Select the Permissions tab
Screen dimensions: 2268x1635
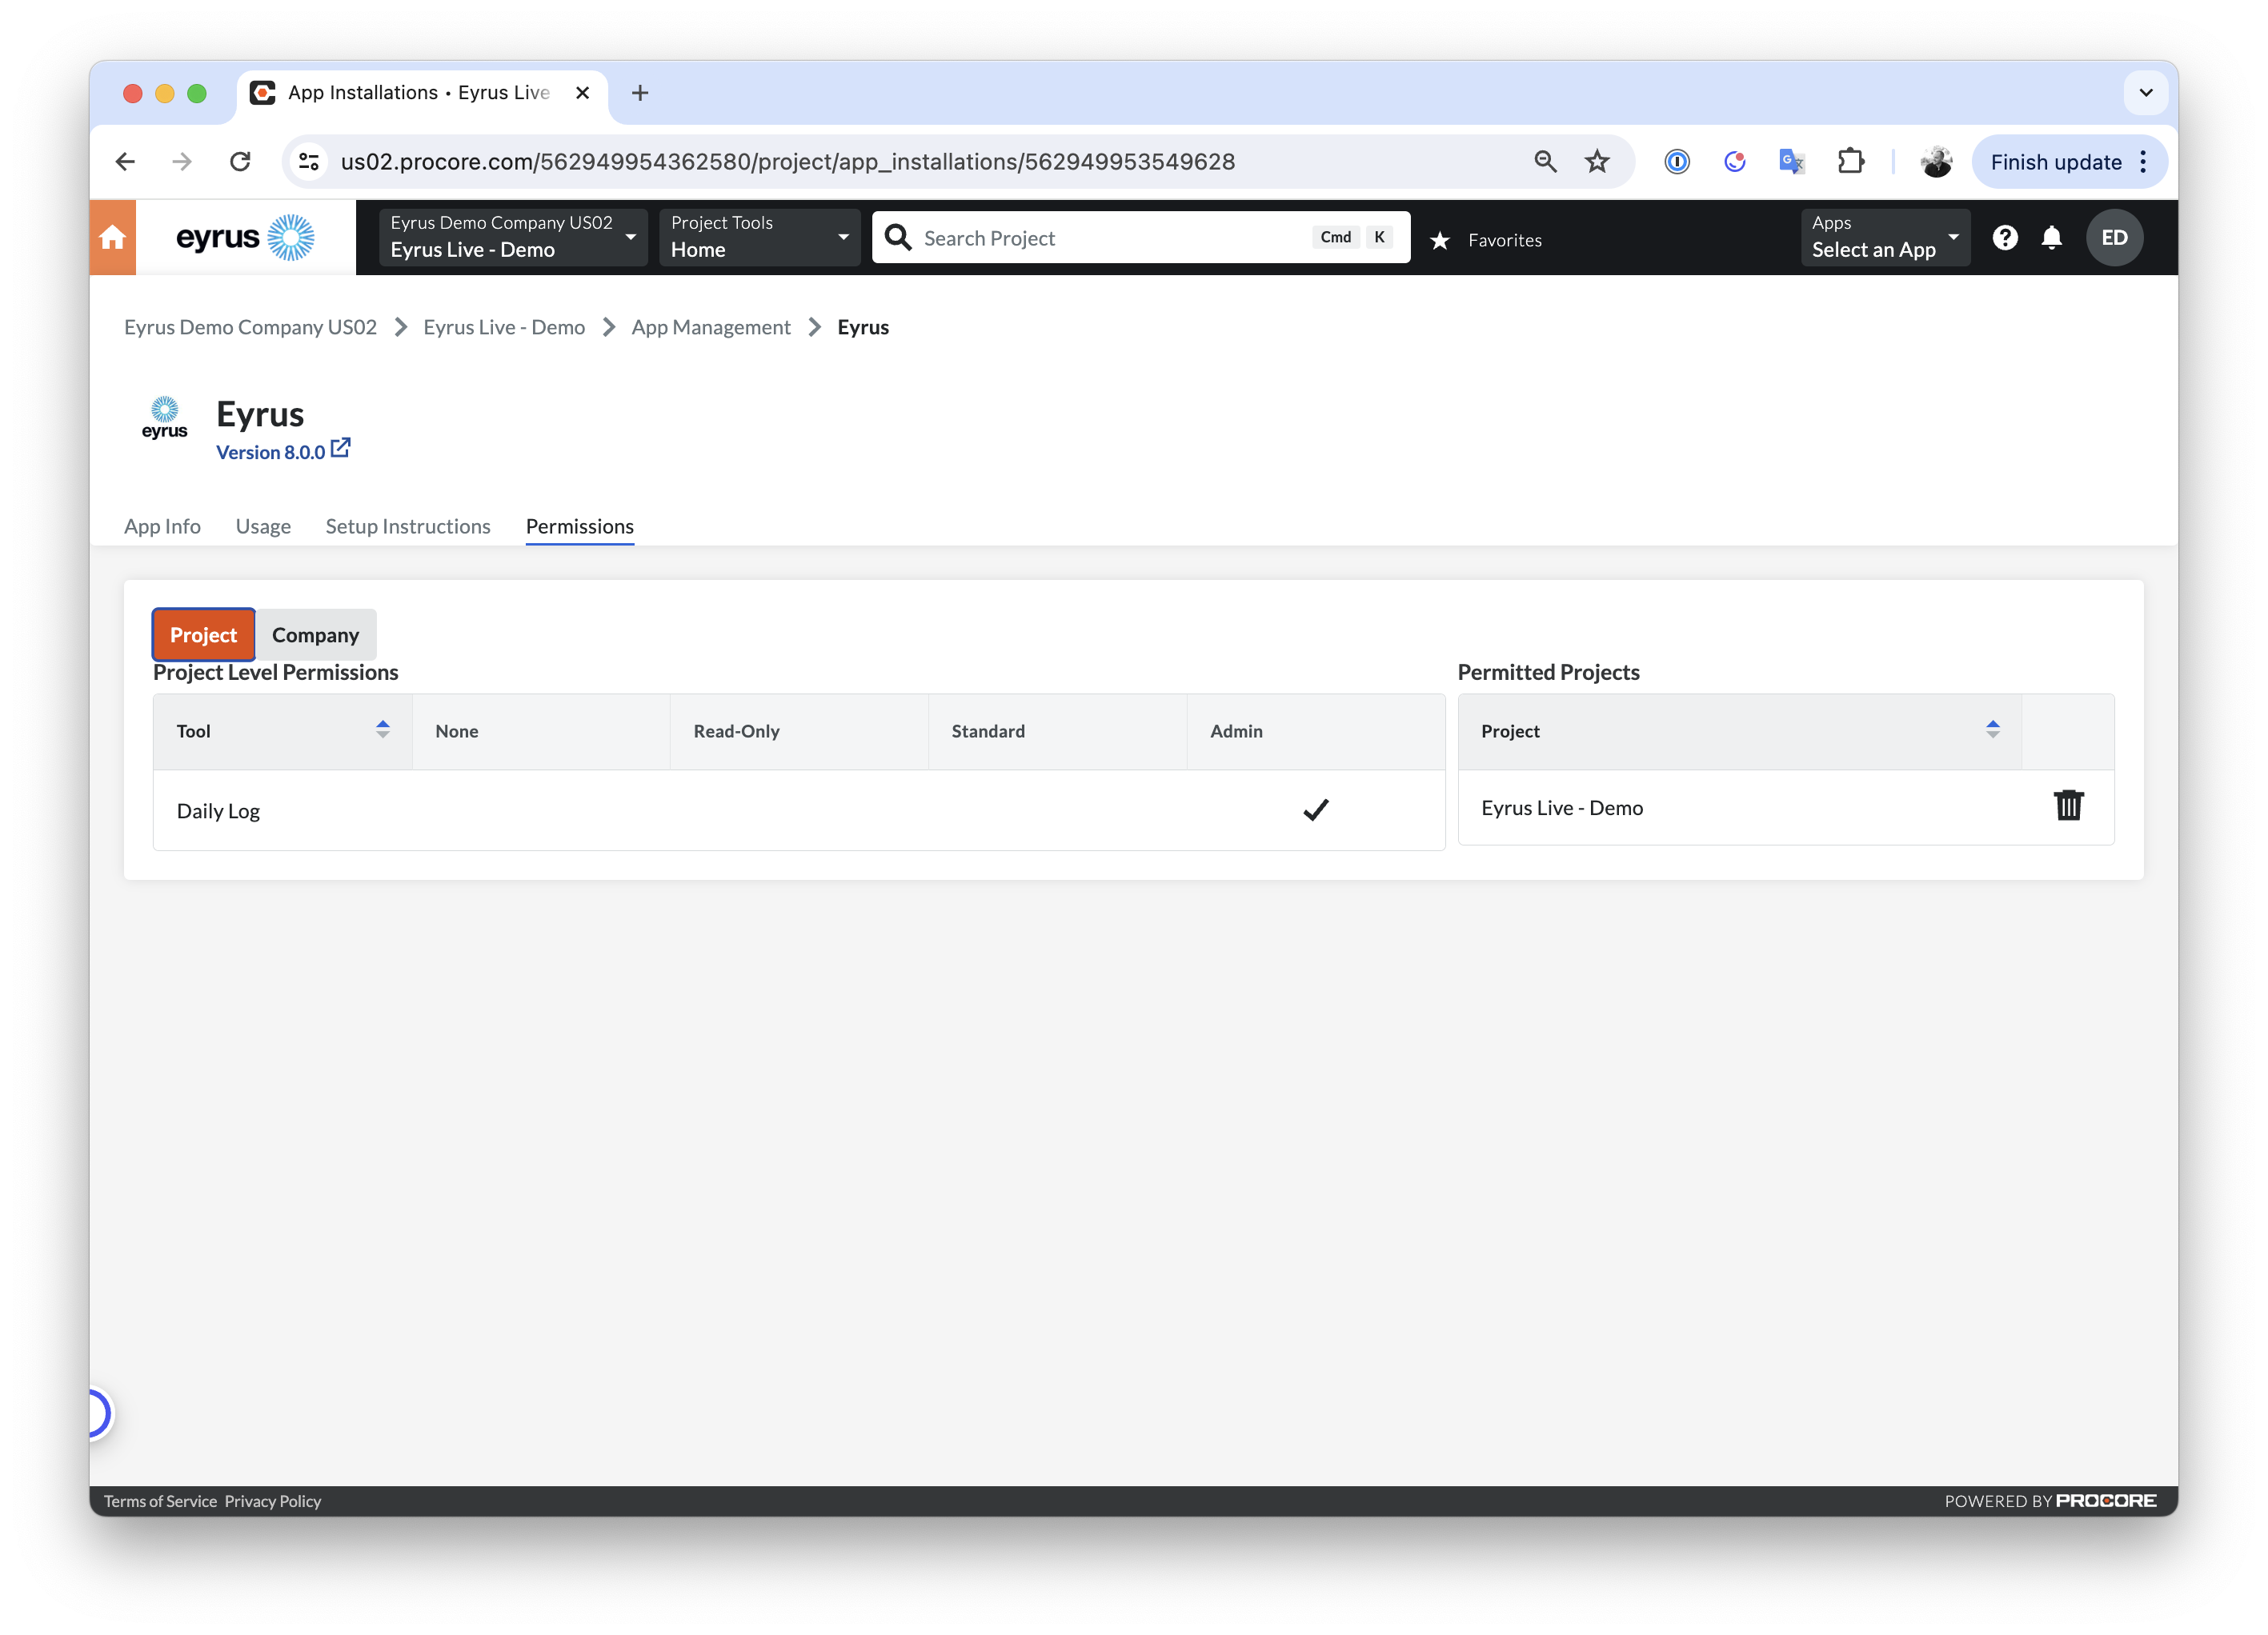[x=580, y=526]
